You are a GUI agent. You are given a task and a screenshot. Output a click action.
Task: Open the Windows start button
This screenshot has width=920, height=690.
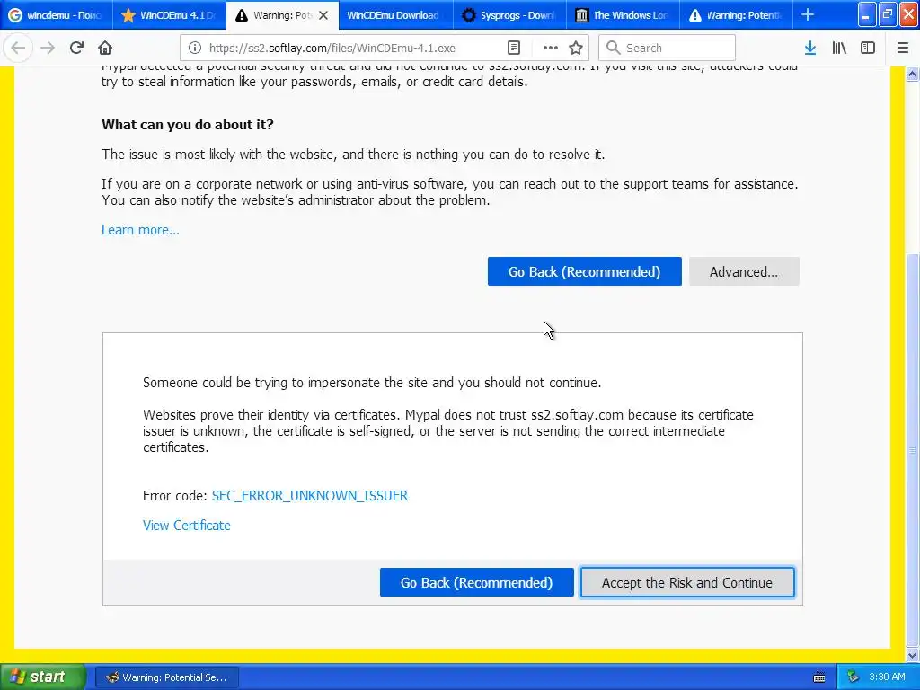tap(43, 677)
